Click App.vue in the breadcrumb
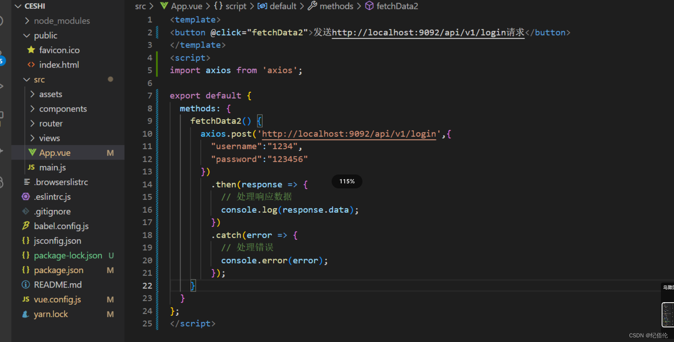 point(187,6)
